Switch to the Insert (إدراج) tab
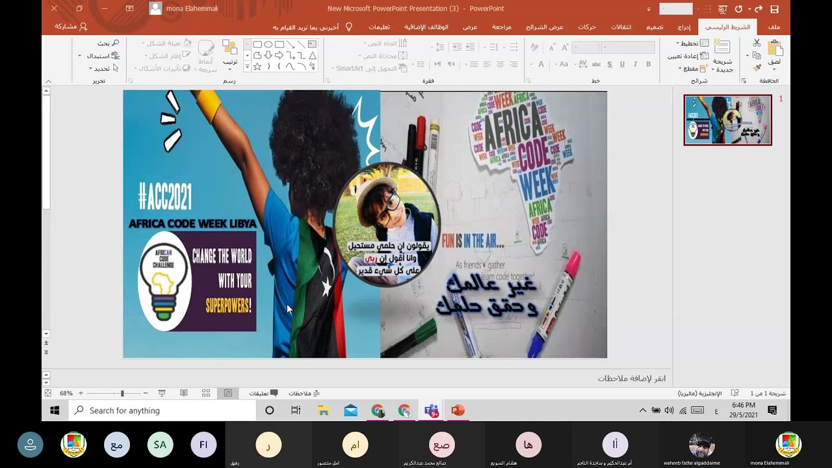 [x=684, y=27]
